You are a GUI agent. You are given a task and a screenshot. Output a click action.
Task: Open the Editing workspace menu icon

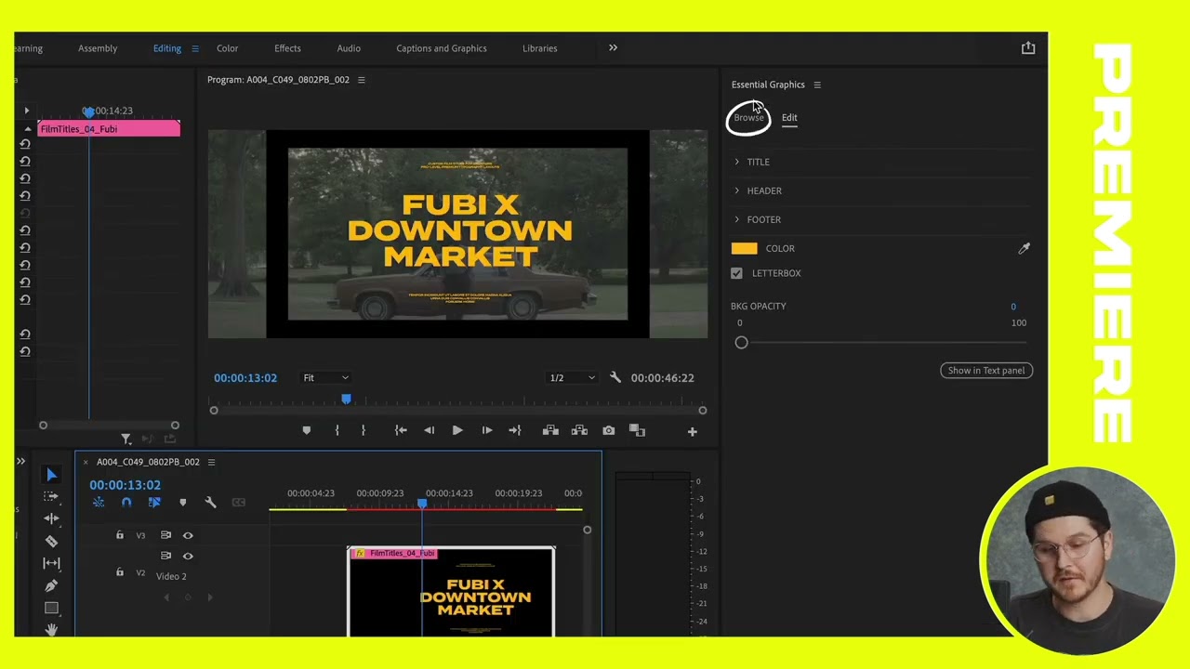click(195, 48)
